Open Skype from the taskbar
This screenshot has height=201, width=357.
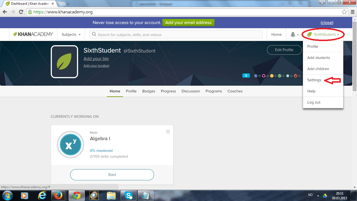coord(129,196)
